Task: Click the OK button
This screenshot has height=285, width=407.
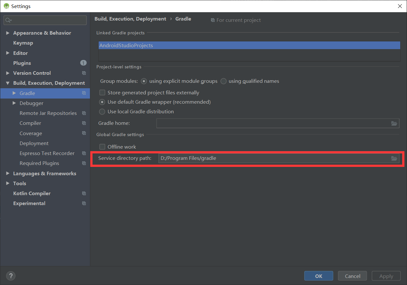Action: (x=319, y=276)
